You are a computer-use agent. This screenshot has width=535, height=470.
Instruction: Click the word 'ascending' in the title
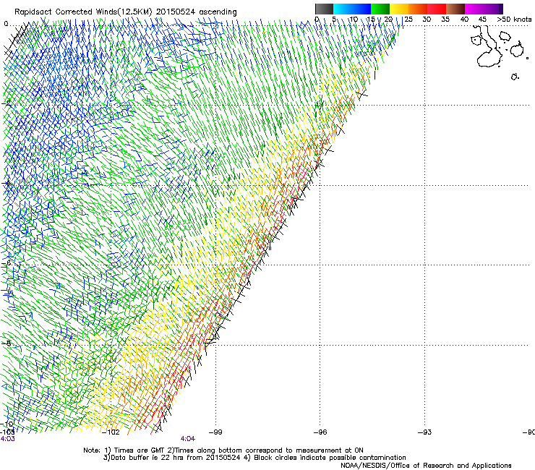pos(218,12)
